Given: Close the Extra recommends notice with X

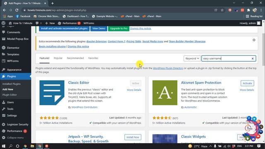Looking at the screenshot, I should click(x=254, y=40).
